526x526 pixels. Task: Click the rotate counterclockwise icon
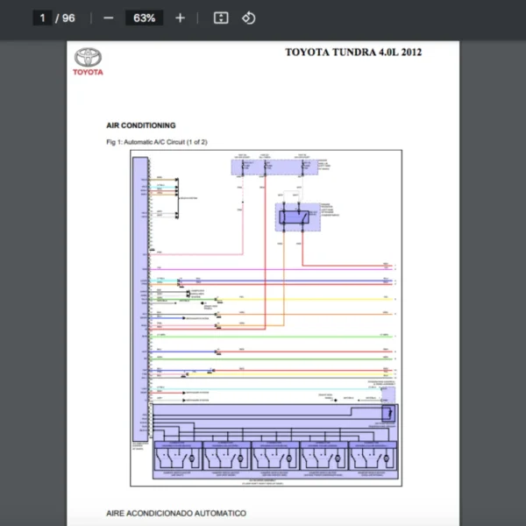pos(248,18)
